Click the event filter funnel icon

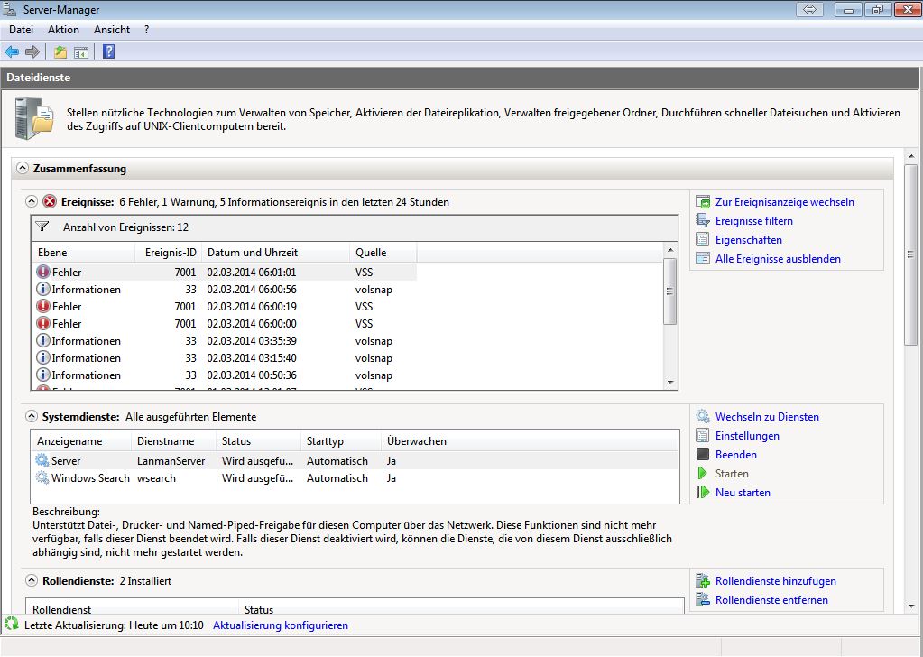click(x=42, y=227)
